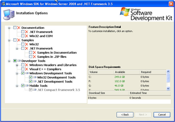
Task: Expand Windows Headers and Libraries node
Action: pos(17,65)
